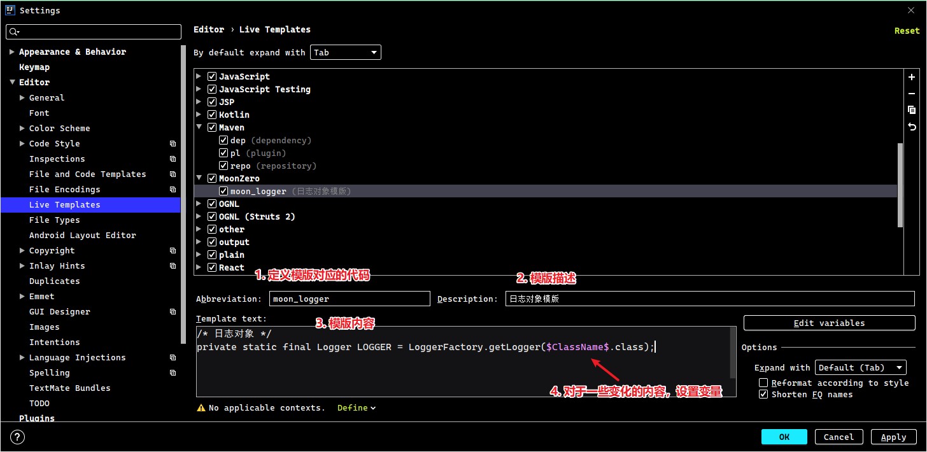Click the scope icon beside Code Style
Image resolution: width=927 pixels, height=452 pixels.
[x=173, y=144]
